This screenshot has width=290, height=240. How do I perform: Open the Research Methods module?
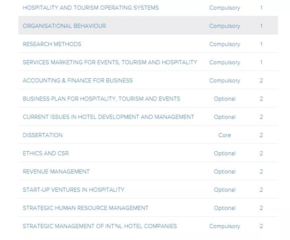click(52, 44)
